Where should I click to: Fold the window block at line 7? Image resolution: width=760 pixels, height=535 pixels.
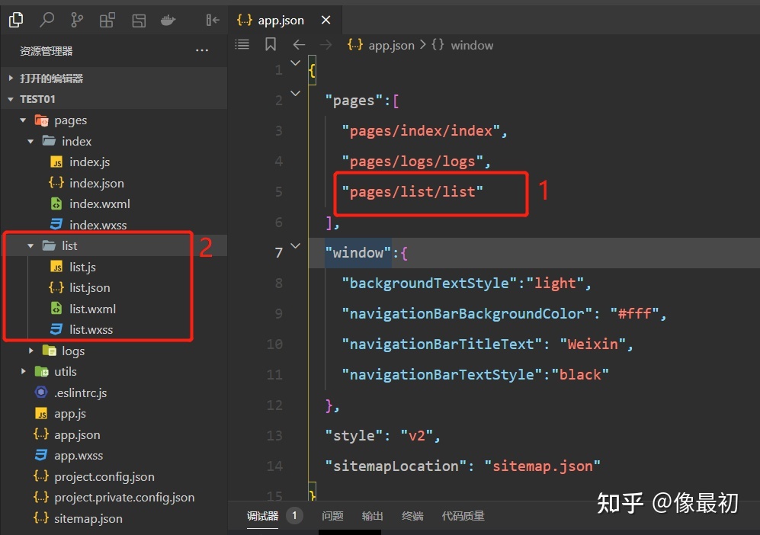coord(296,247)
